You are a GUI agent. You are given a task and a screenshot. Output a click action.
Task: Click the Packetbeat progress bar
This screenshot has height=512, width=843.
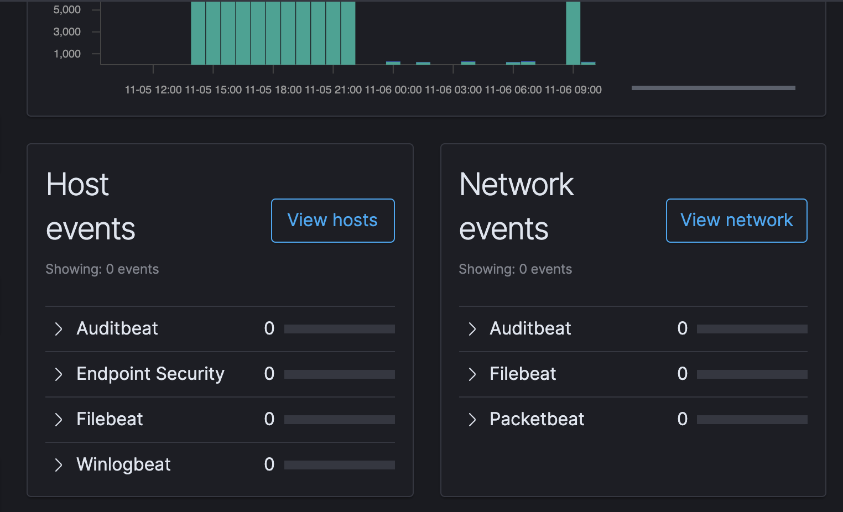pos(752,420)
